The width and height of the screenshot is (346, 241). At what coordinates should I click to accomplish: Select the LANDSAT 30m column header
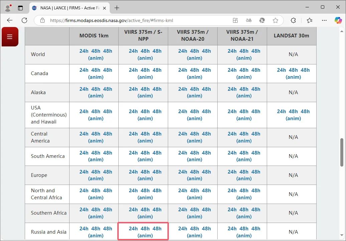point(292,36)
